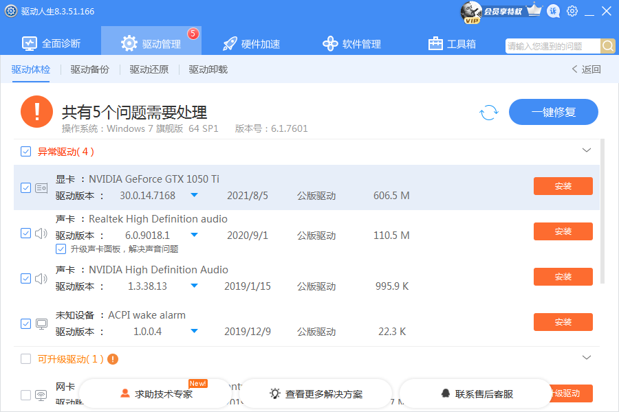Open version dropdown for 30.0.14.7168
This screenshot has height=412, width=619.
coord(194,195)
